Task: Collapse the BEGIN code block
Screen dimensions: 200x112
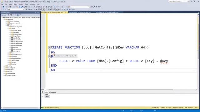Action: pos(49,57)
